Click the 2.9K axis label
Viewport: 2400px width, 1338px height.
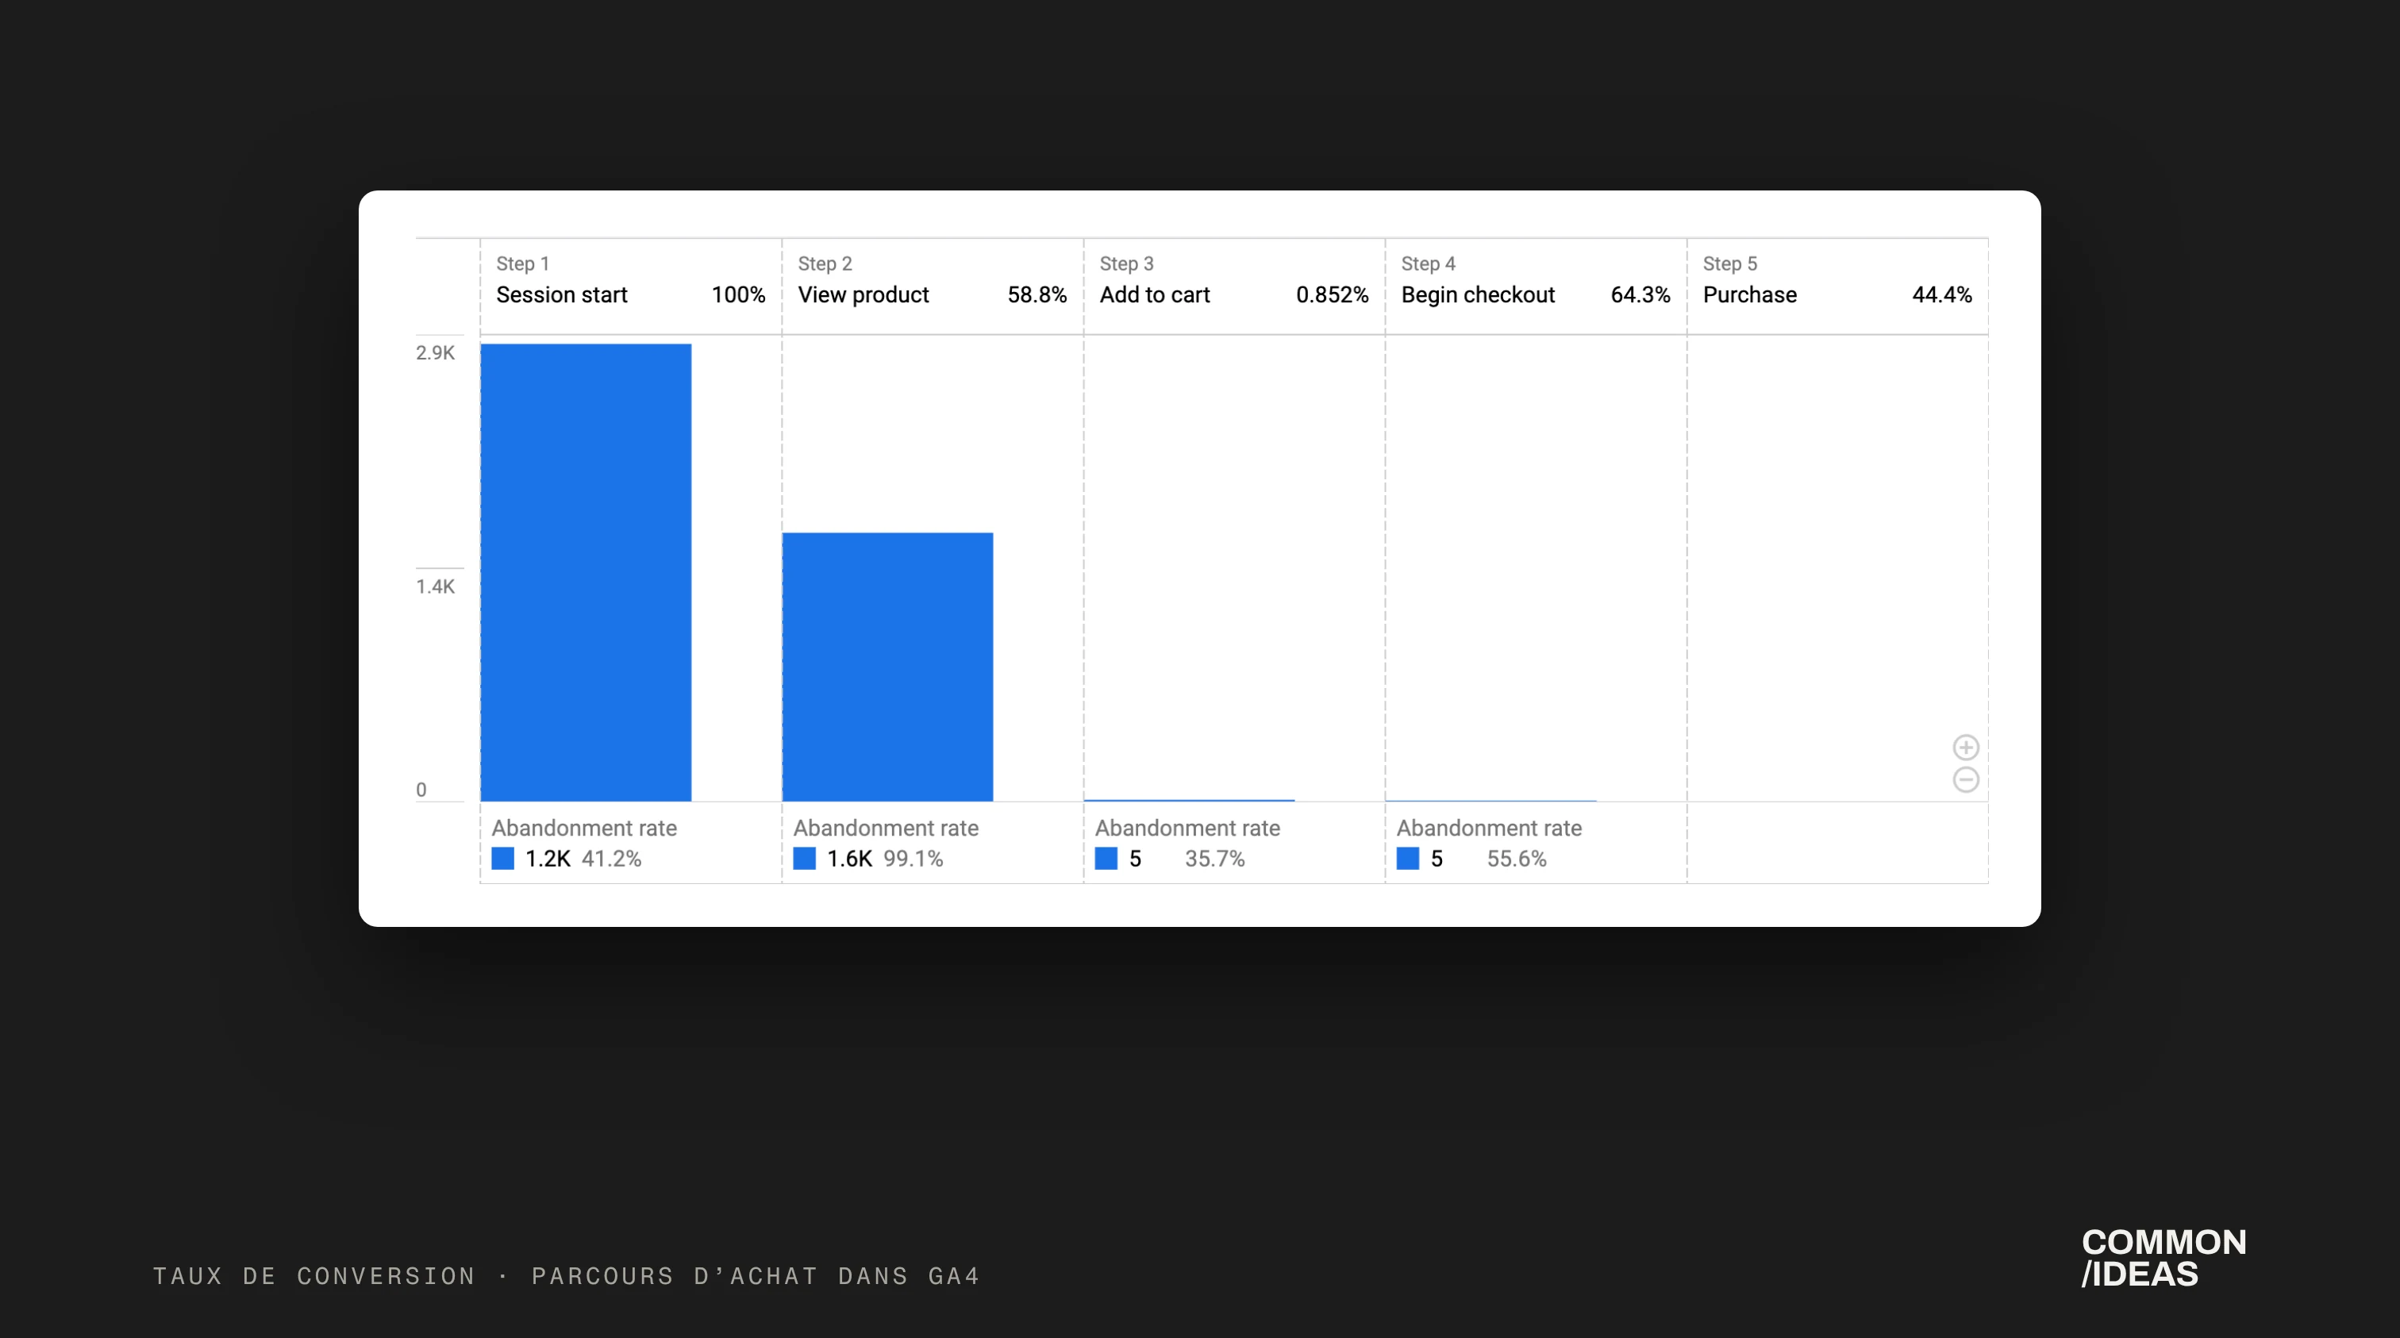click(x=435, y=353)
